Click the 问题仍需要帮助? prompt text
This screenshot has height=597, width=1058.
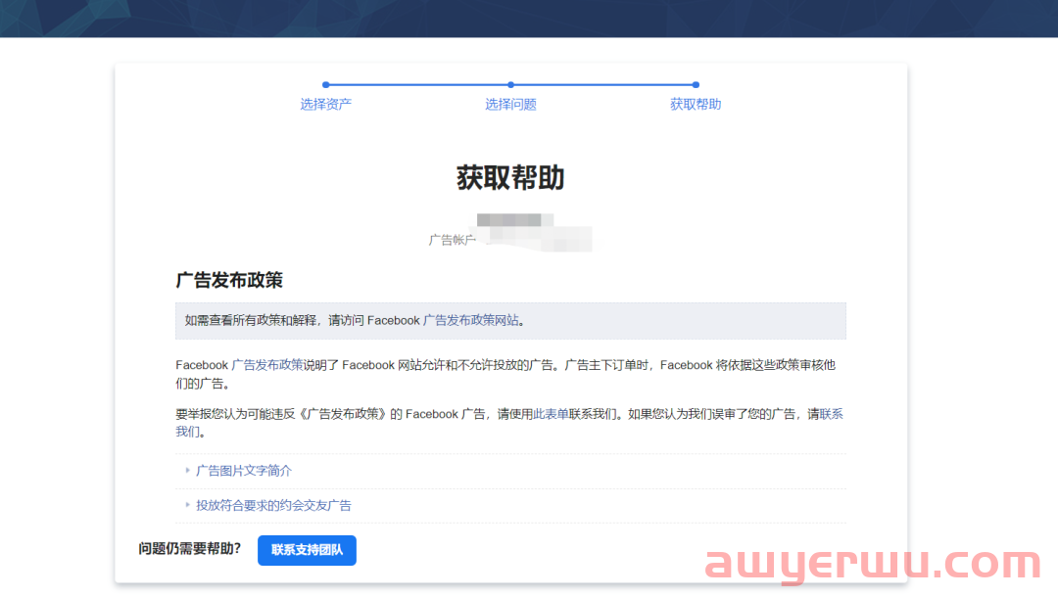[x=190, y=549]
